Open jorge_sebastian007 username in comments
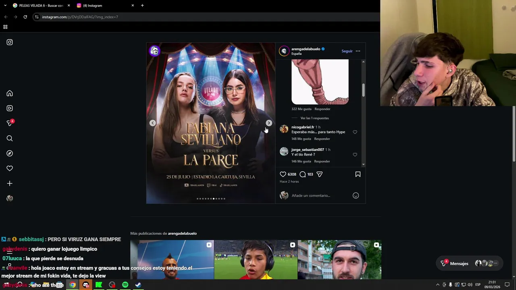516x290 pixels. pos(308,150)
